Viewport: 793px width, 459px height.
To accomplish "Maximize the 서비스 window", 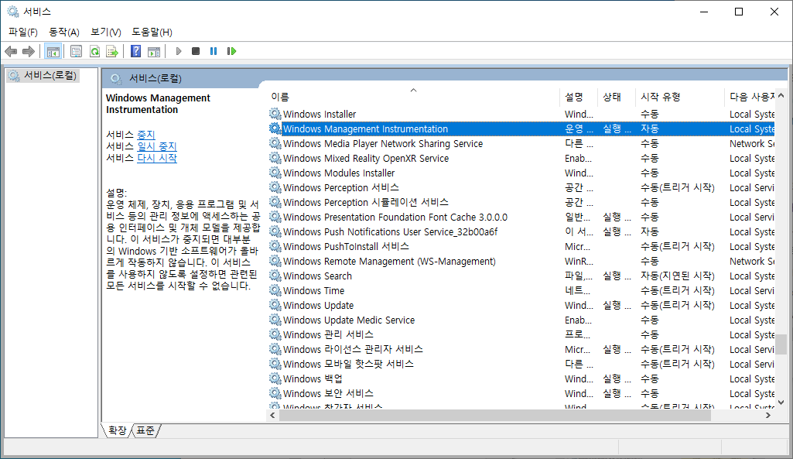I will (739, 12).
